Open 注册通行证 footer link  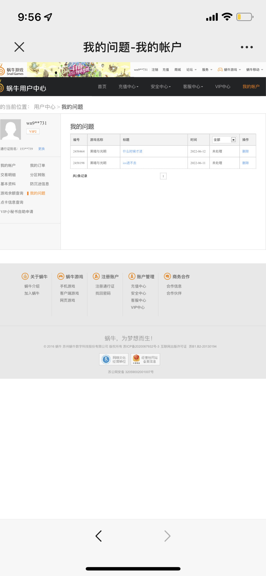(x=105, y=286)
